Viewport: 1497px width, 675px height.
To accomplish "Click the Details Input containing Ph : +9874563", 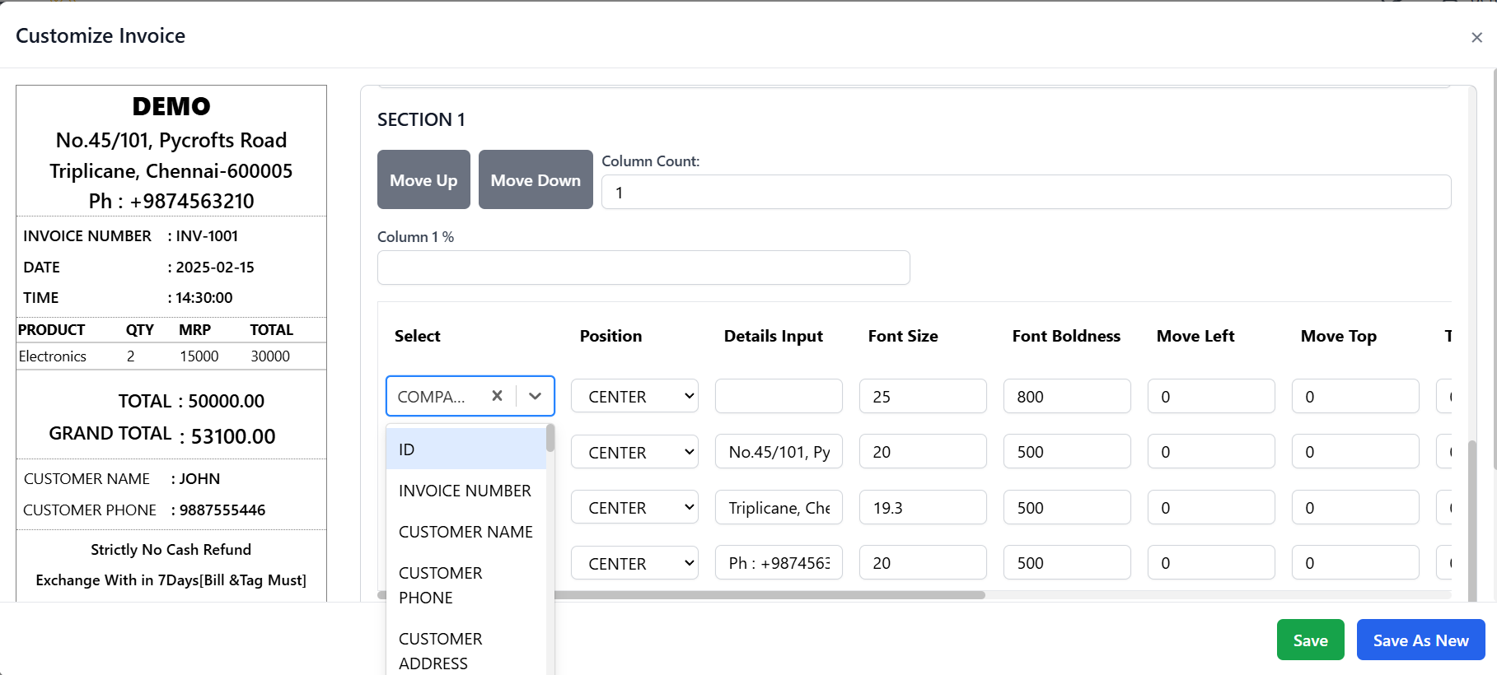I will [x=779, y=562].
